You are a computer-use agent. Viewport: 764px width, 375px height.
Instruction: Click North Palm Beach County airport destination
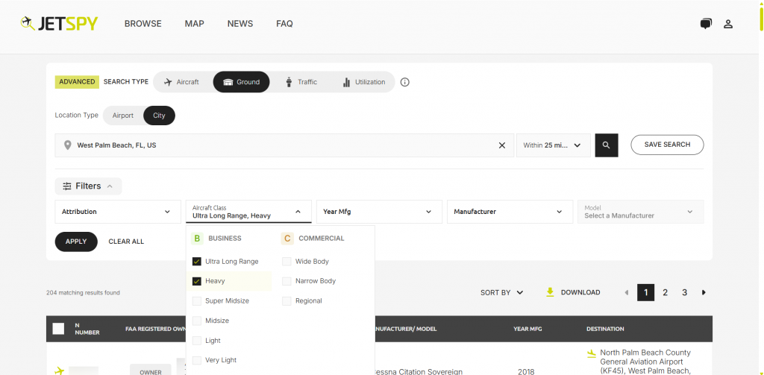tap(645, 362)
